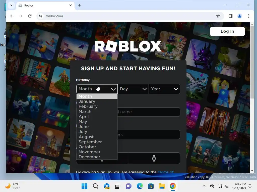The height and width of the screenshot is (192, 257).
Task: Click the Log In button
Action: (x=227, y=31)
